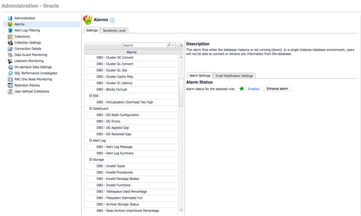Click the Enabled status link
Screen dimensions: 361x216
pos(253,89)
